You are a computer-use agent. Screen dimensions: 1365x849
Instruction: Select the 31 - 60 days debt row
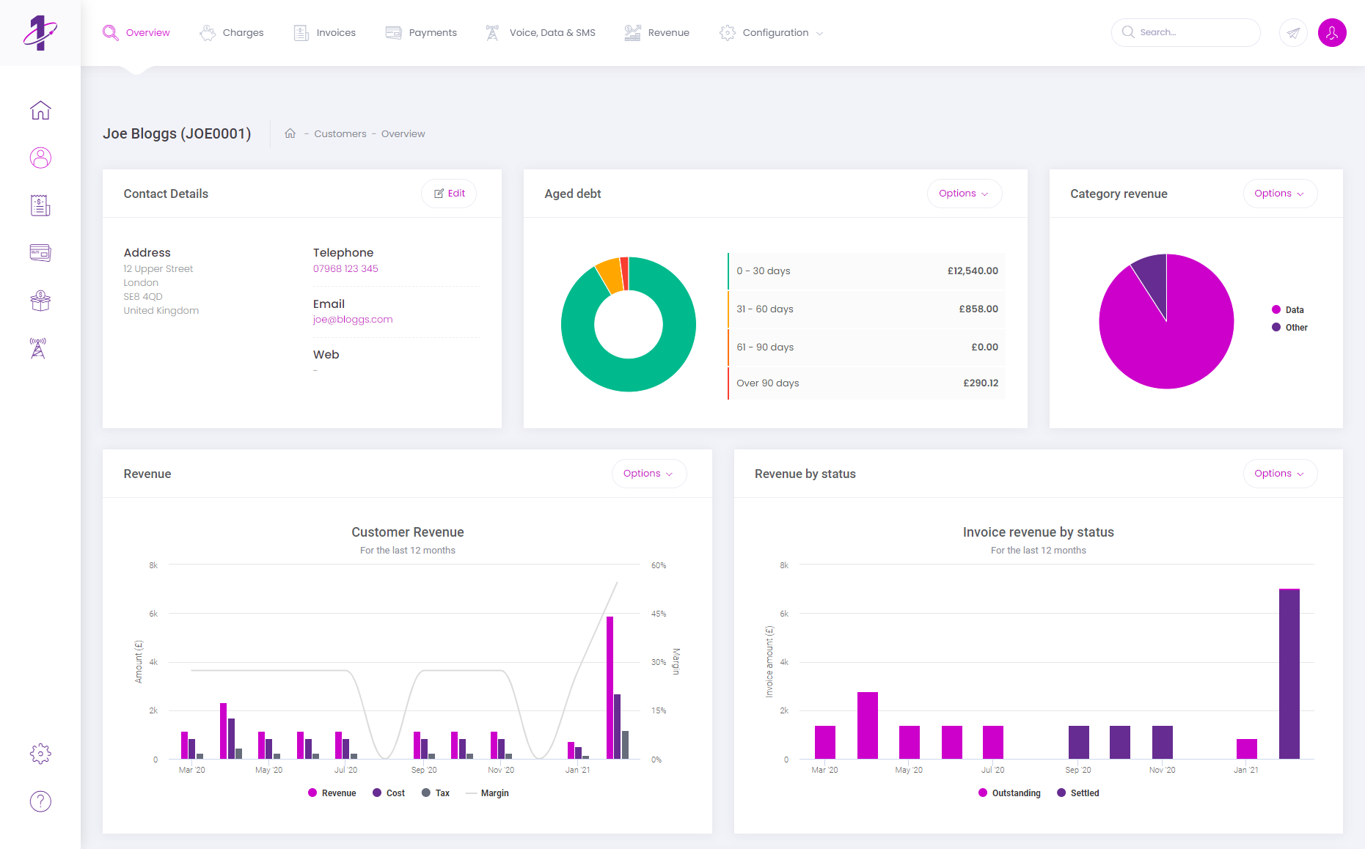click(866, 309)
